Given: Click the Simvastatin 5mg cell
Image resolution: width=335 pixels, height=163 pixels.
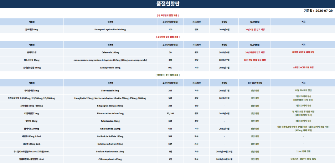Looking at the screenshot, I should tap(110, 91).
